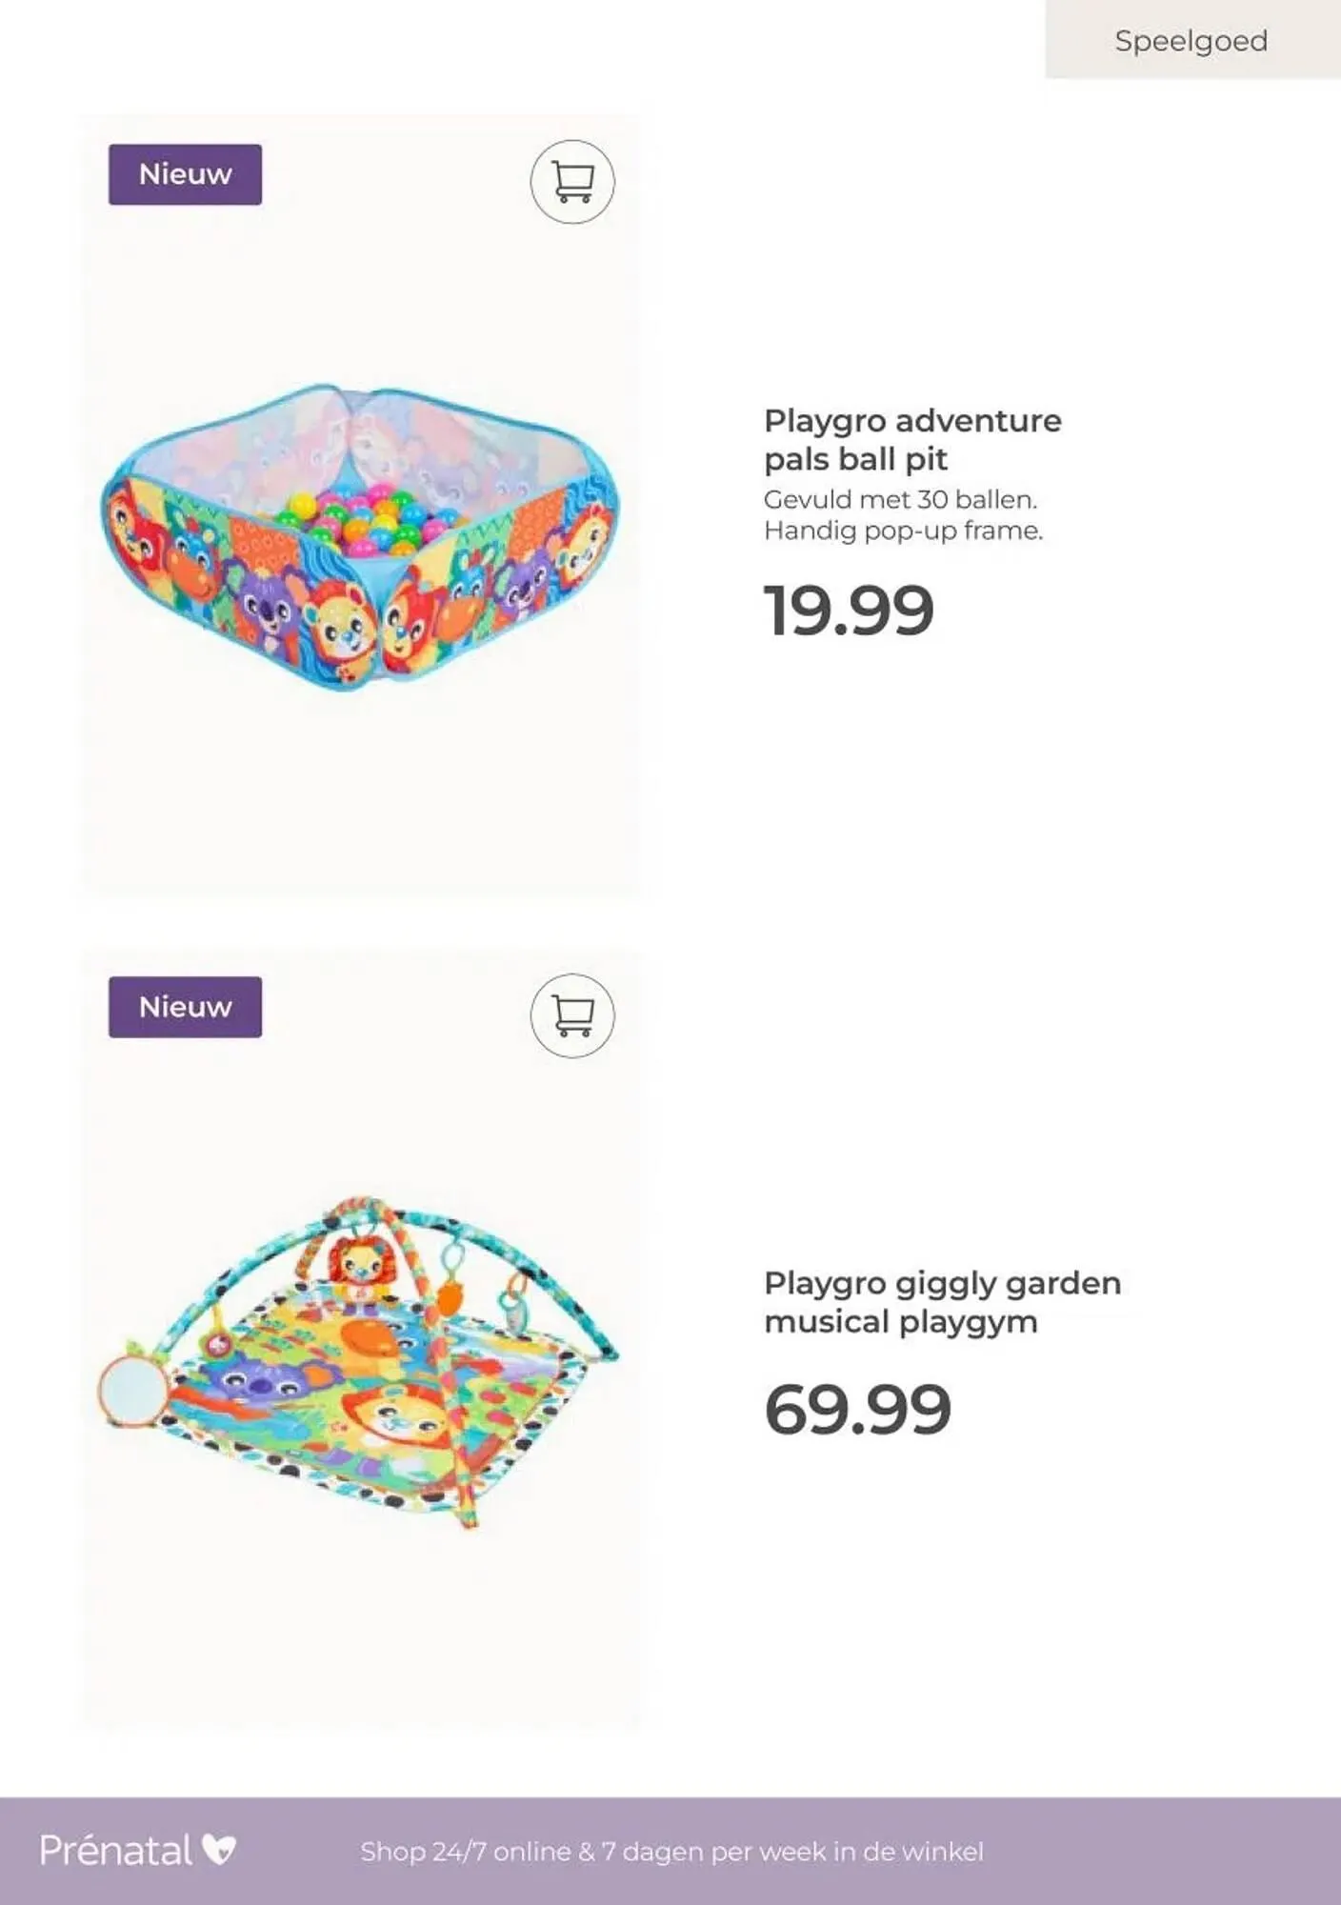Click the round mirror on the playgym
This screenshot has width=1341, height=1905.
(134, 1391)
